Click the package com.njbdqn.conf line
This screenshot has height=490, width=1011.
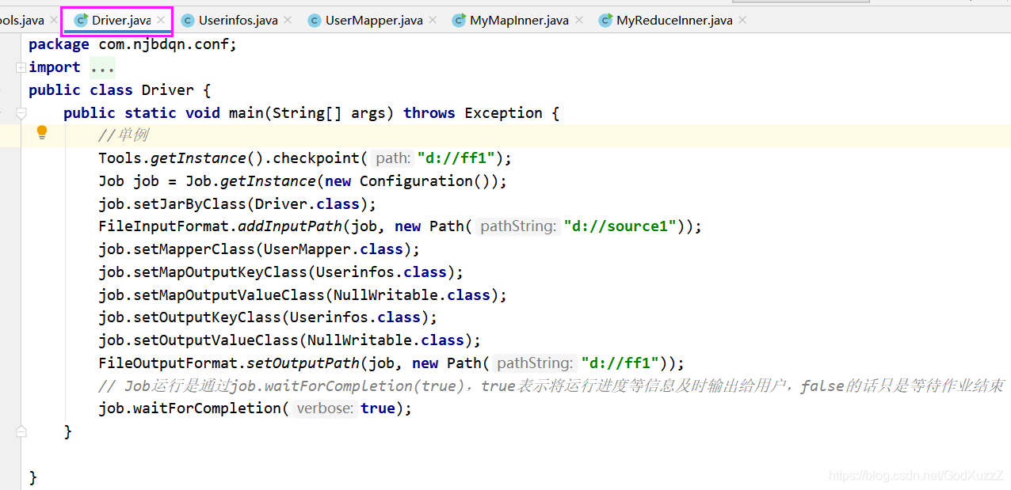point(132,44)
